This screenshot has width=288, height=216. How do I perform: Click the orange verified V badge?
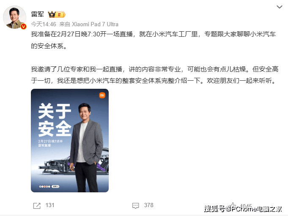[24, 27]
